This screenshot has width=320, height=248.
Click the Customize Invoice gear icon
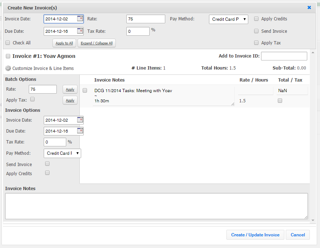tap(8, 68)
